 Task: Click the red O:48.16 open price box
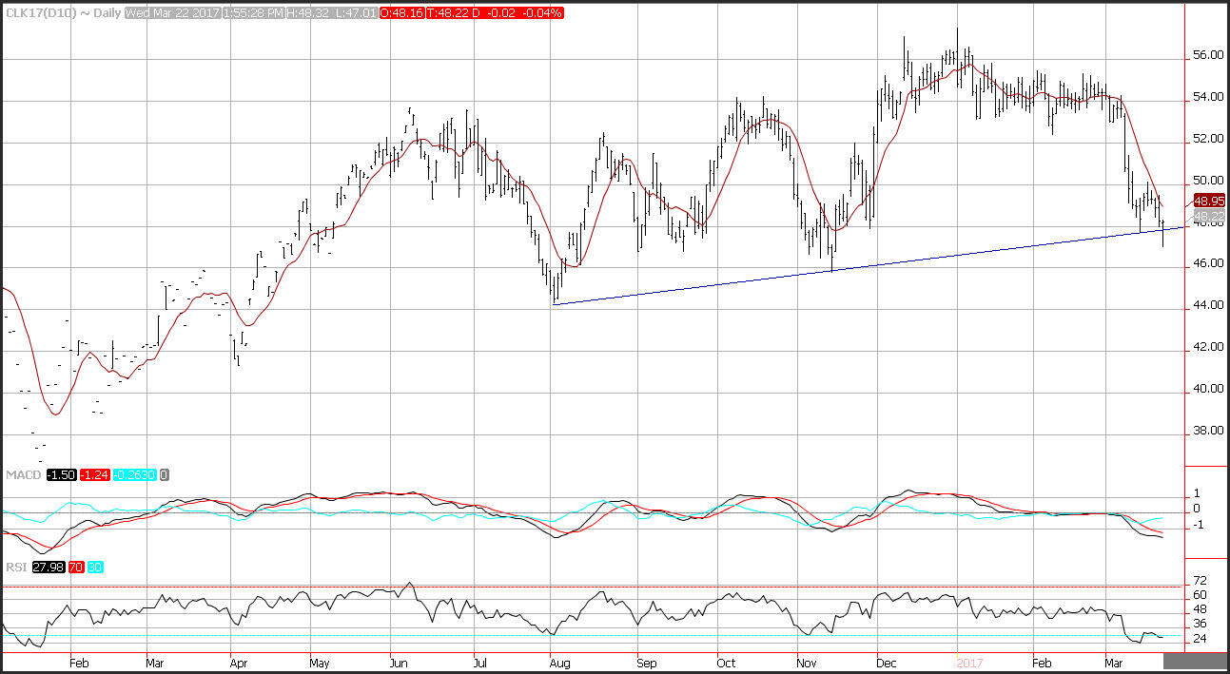point(400,14)
